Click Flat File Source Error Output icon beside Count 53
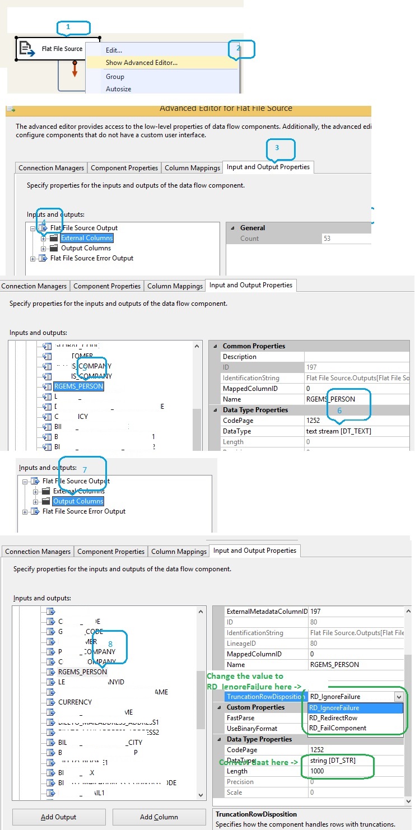This screenshot has height=830, width=415. tap(43, 258)
